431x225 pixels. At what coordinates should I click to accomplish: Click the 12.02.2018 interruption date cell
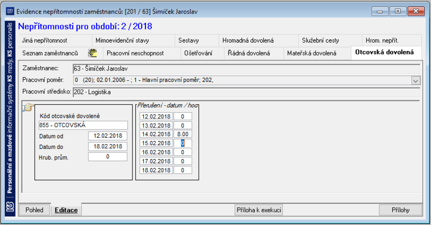tap(156, 117)
